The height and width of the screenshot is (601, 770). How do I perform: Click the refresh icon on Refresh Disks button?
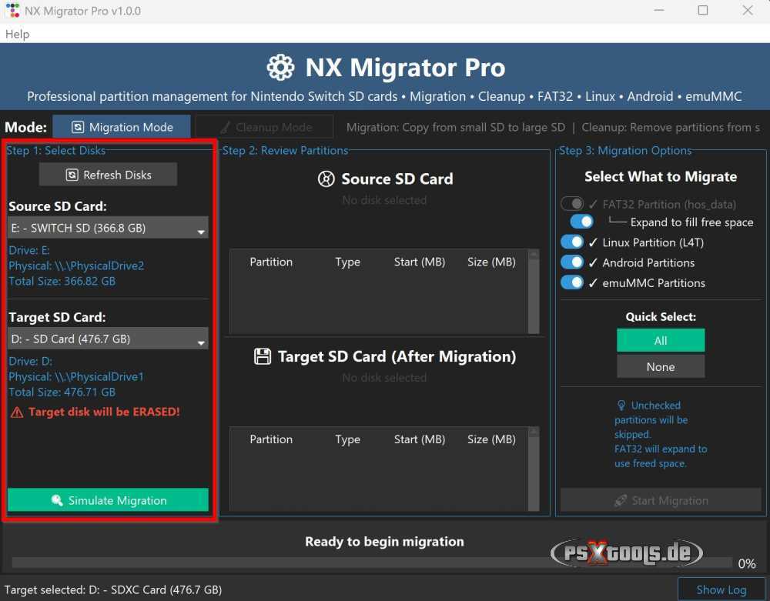pos(70,175)
